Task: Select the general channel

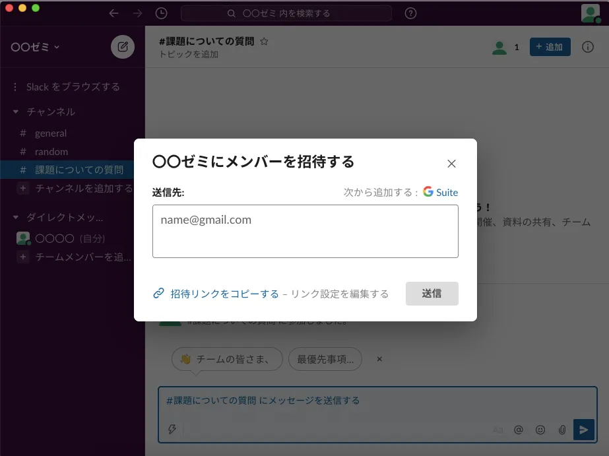Action: [x=51, y=133]
